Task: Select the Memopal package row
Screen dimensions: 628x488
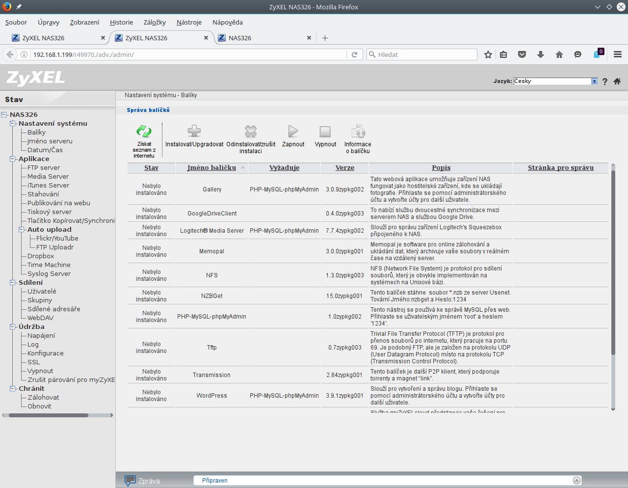Action: click(368, 251)
